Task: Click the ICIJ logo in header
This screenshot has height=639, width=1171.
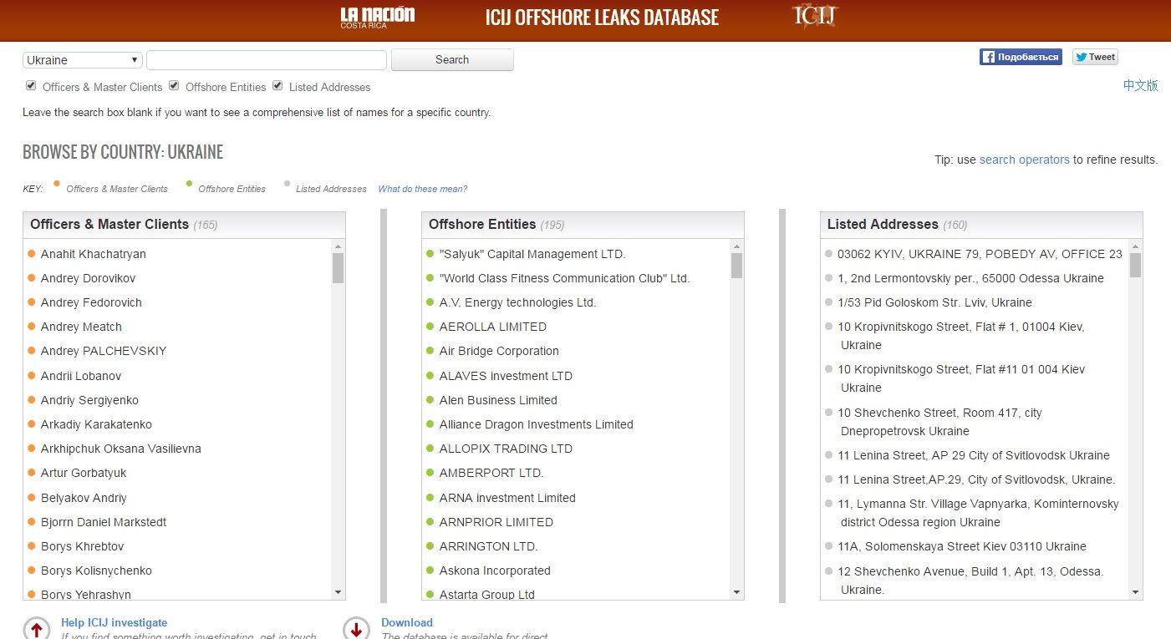Action: click(815, 17)
